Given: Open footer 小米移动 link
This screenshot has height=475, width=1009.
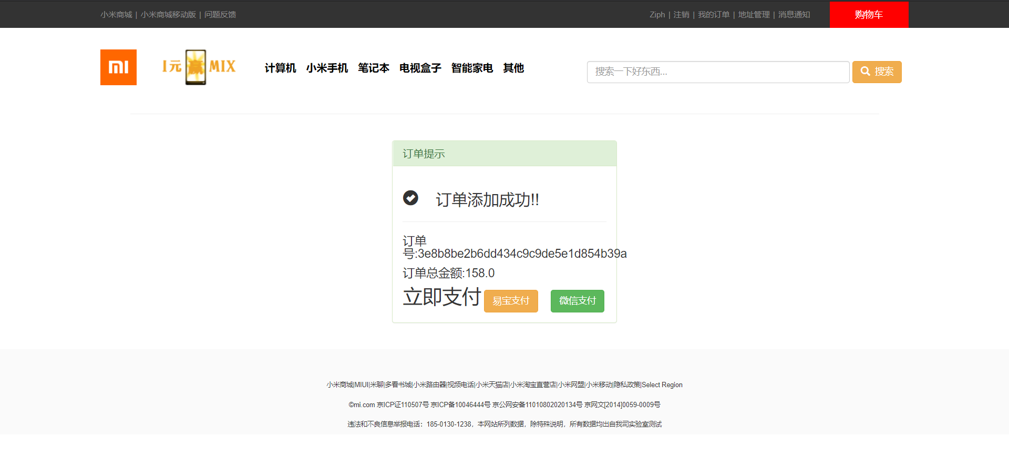Looking at the screenshot, I should (599, 385).
